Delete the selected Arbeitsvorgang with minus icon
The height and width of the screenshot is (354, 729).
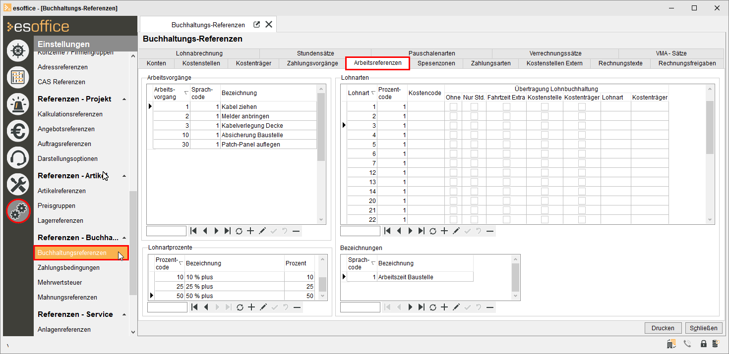(296, 231)
